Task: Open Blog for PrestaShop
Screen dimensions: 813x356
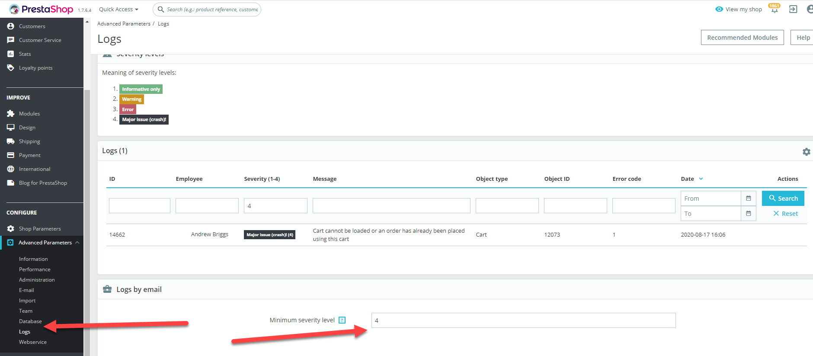Action: 43,183
